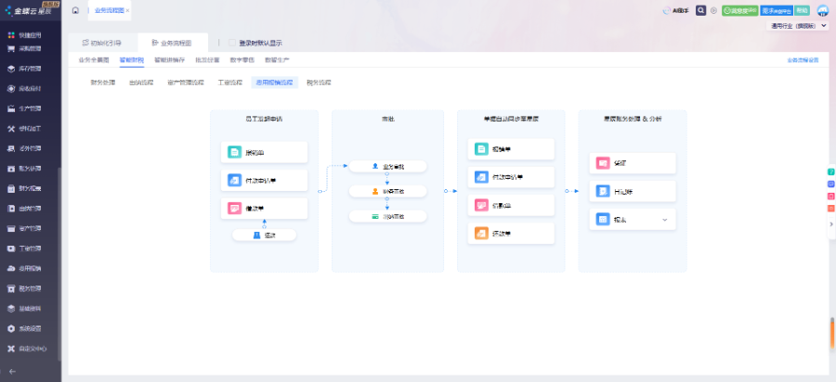Click the circular play icon beside search

(713, 10)
